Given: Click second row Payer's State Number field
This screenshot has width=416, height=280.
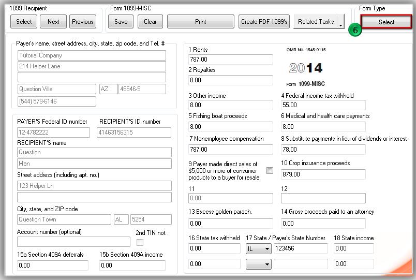Looking at the screenshot, I should pos(301,264).
